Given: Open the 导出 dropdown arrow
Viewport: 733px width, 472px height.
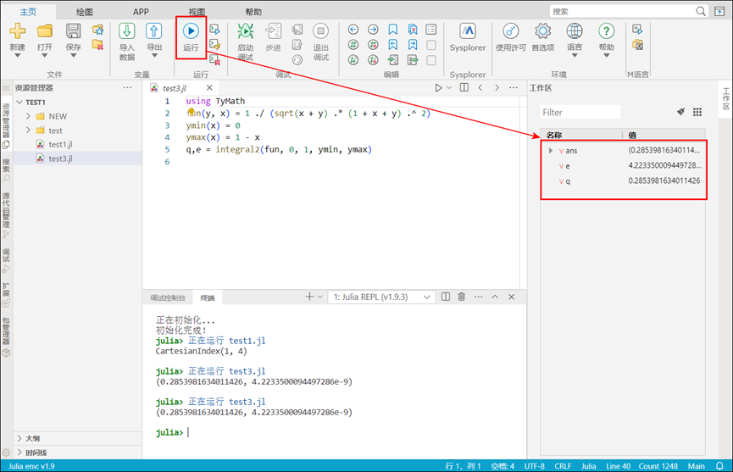Looking at the screenshot, I should tap(154, 56).
